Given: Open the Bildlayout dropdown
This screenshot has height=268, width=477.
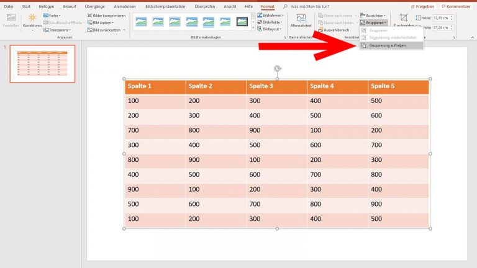Looking at the screenshot, I should pyautogui.click(x=269, y=29).
